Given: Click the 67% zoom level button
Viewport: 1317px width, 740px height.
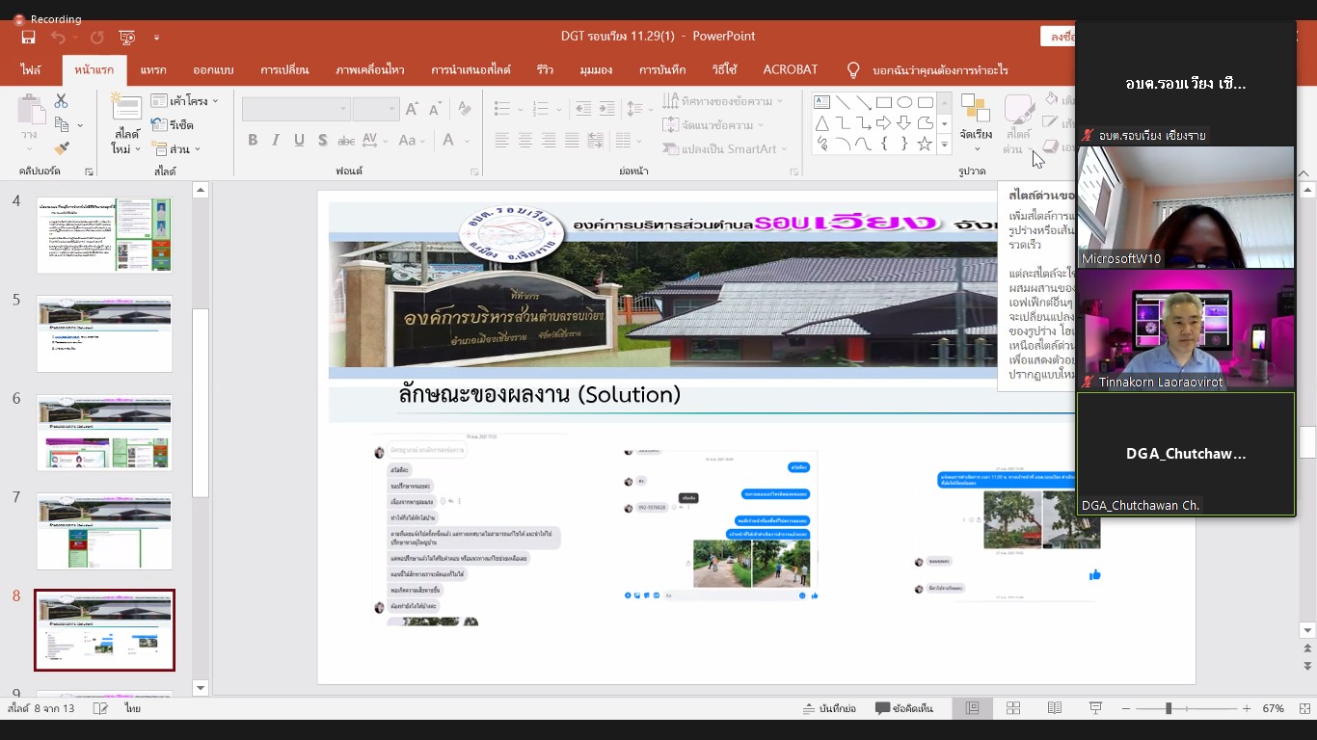Looking at the screenshot, I should (x=1273, y=708).
